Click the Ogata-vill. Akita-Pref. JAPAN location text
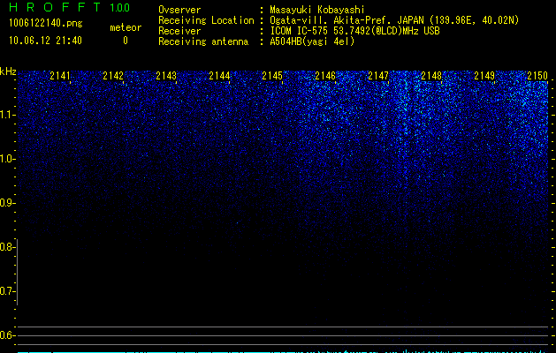556x353 pixels. (394, 20)
